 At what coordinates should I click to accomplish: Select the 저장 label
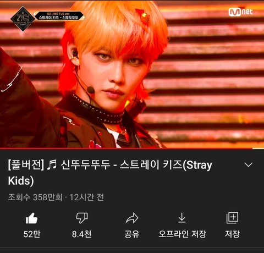click(x=232, y=234)
